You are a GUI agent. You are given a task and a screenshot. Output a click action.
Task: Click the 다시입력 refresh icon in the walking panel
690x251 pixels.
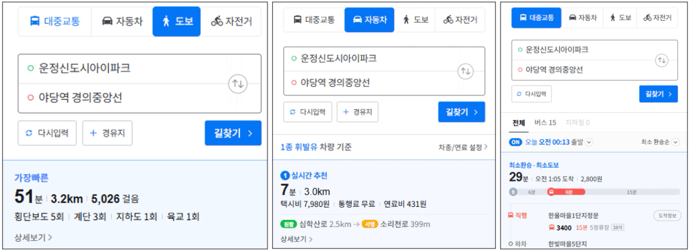pyautogui.click(x=29, y=134)
